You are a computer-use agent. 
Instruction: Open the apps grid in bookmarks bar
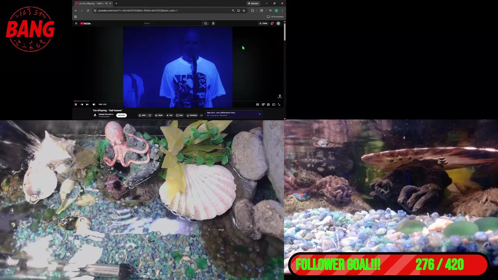click(75, 17)
